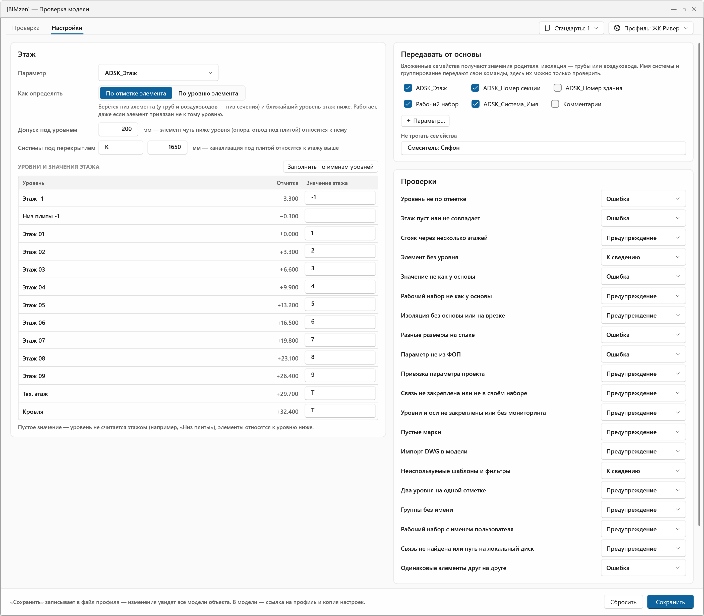Image resolution: width=704 pixels, height=616 pixels.
Task: Click the document icon beside Стандарты: 1
Action: click(x=547, y=28)
